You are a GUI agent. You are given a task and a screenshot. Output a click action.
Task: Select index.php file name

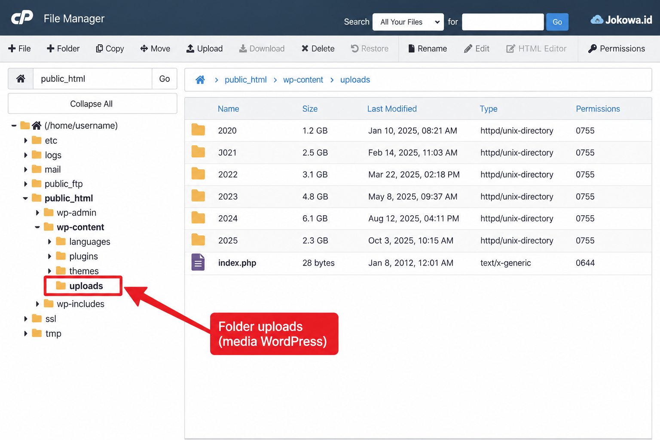(x=237, y=263)
